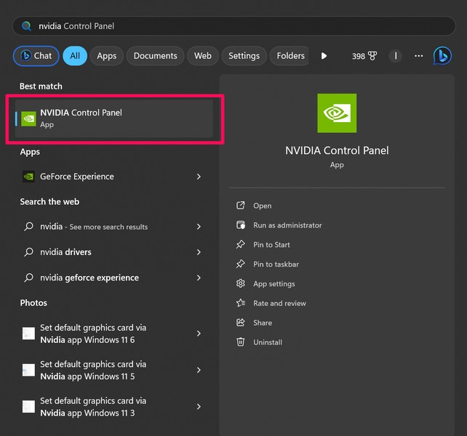Open App settings gear icon

(x=241, y=284)
